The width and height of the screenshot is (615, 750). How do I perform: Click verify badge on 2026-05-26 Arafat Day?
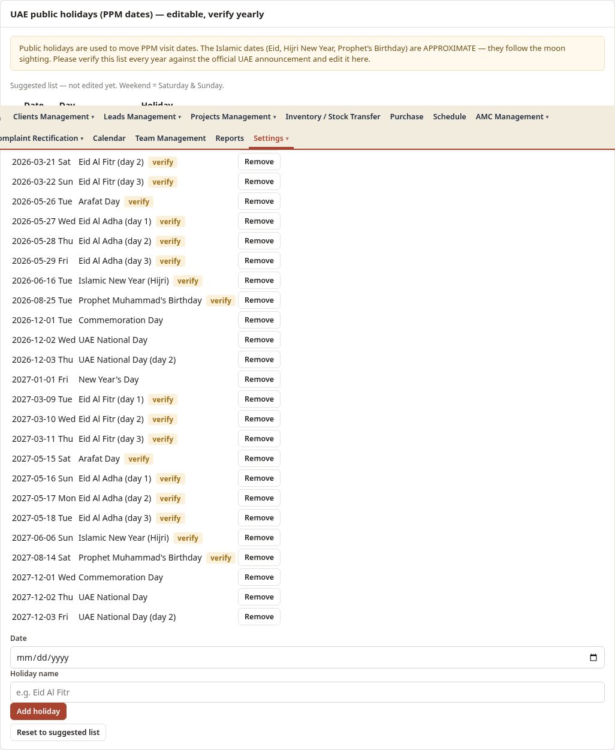pyautogui.click(x=138, y=202)
